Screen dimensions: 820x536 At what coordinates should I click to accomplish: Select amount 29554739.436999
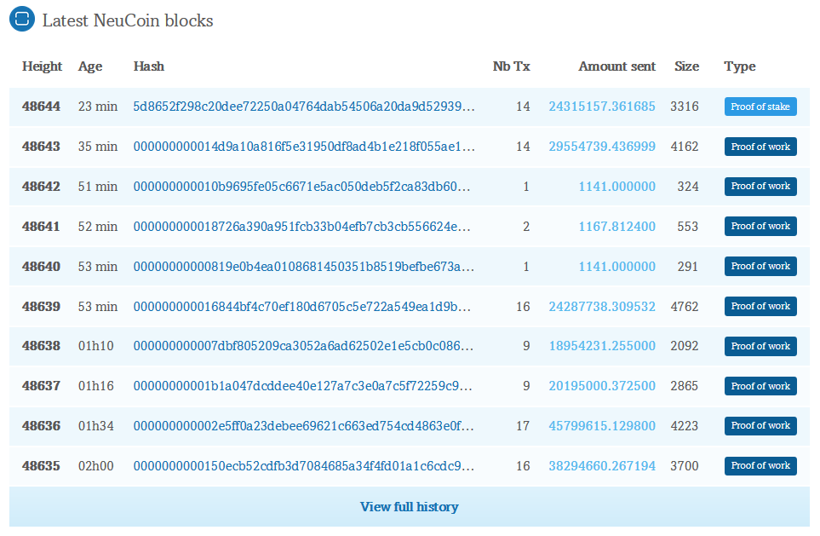coord(602,147)
